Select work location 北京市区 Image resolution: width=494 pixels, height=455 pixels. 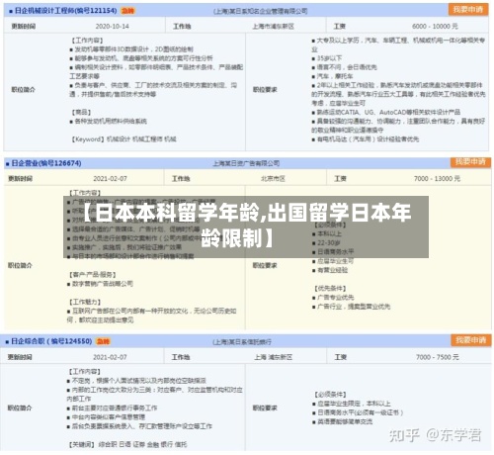(x=273, y=178)
